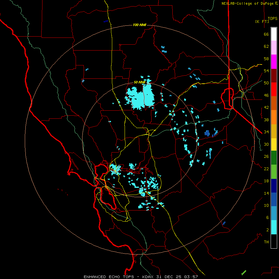Click the legend value 38

[x=266, y=120]
